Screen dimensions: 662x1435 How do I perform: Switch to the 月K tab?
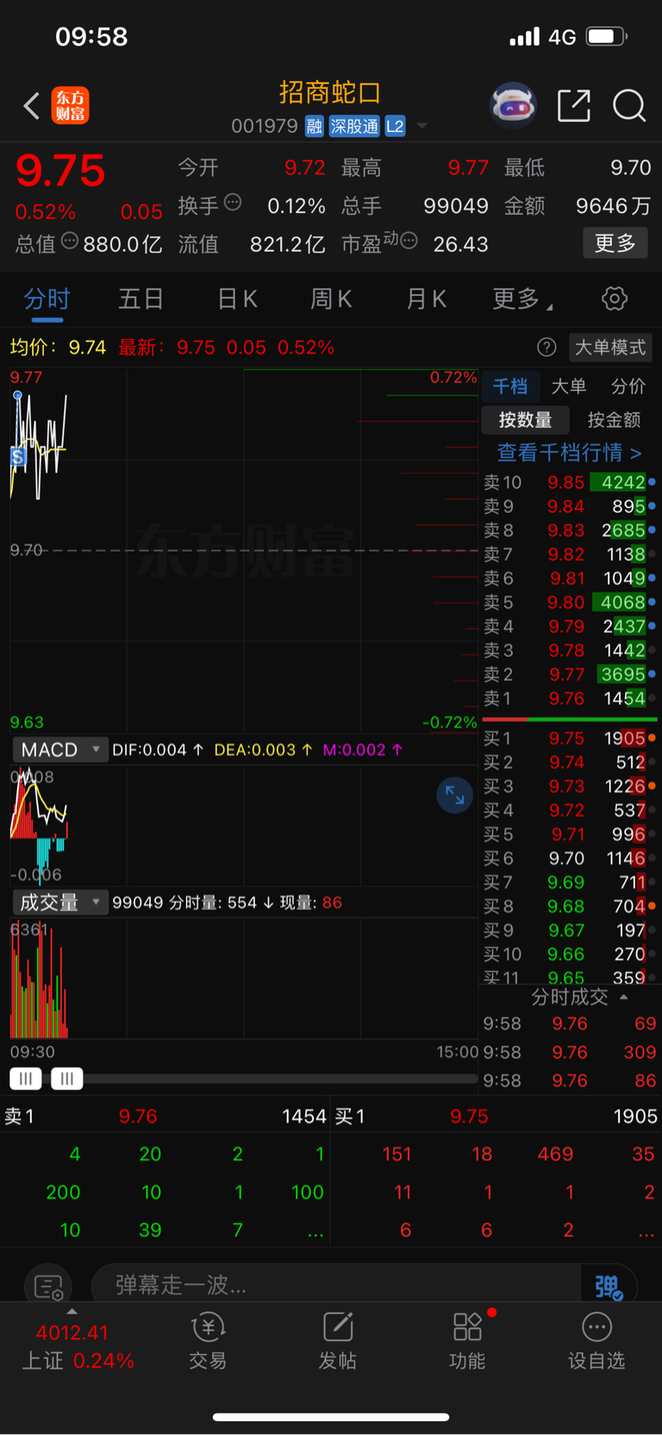click(426, 299)
